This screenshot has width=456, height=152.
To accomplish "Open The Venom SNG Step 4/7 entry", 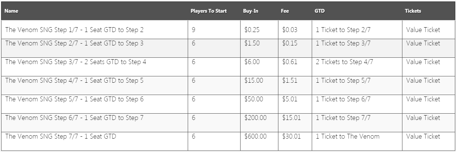I will 74,80.
